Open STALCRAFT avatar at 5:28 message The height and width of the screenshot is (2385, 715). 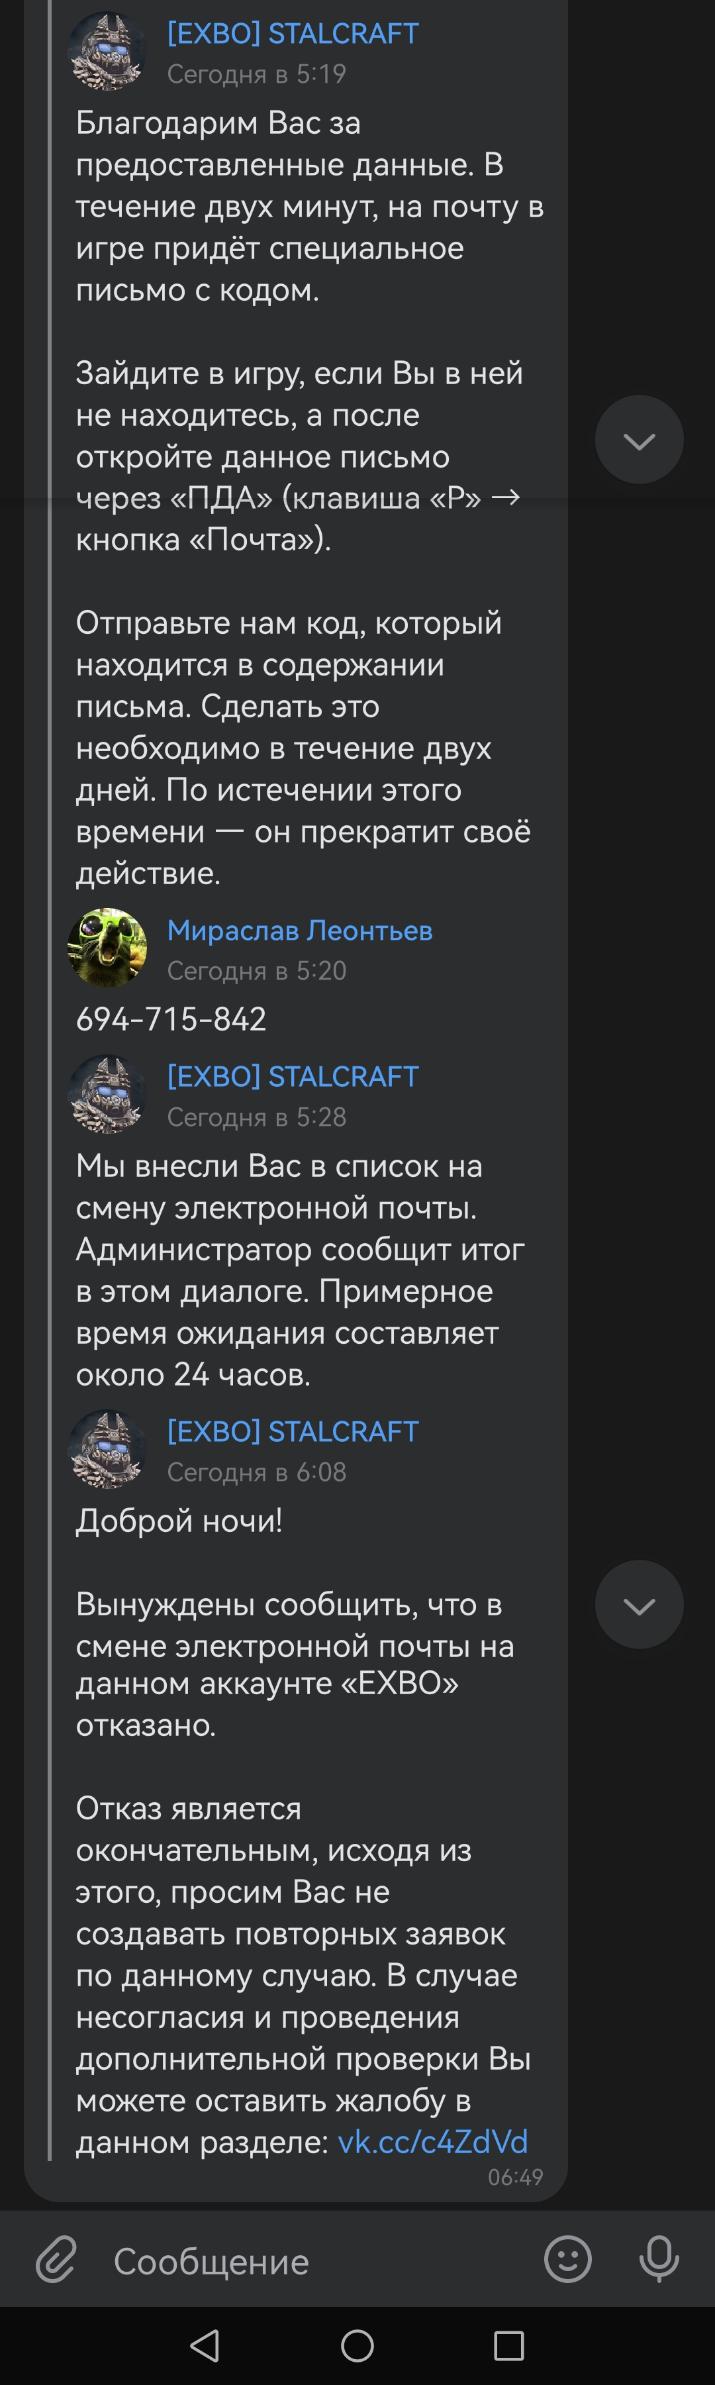click(x=107, y=1094)
